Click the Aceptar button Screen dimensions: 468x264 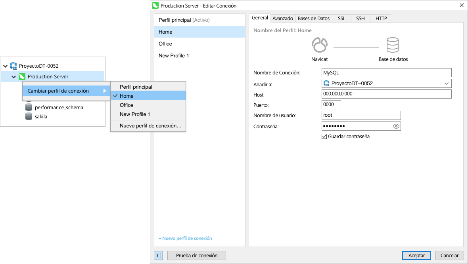(x=416, y=255)
